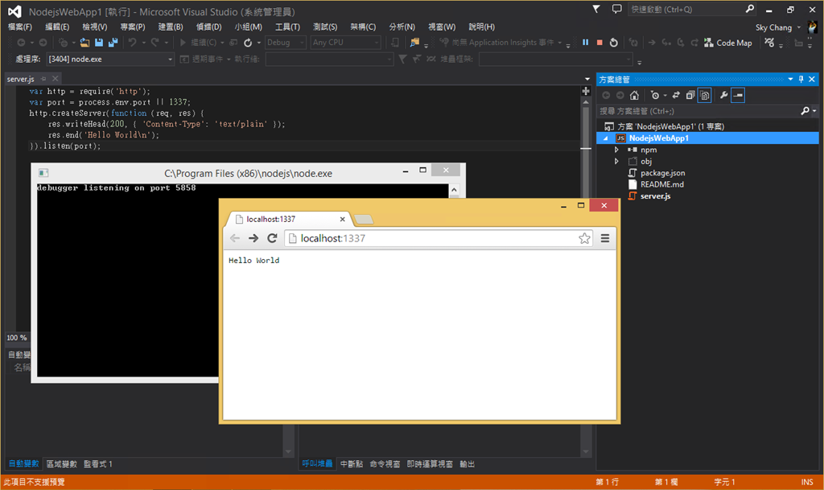Click the Collapse All icon in Solution Explorer
The height and width of the screenshot is (490, 824).
[690, 95]
